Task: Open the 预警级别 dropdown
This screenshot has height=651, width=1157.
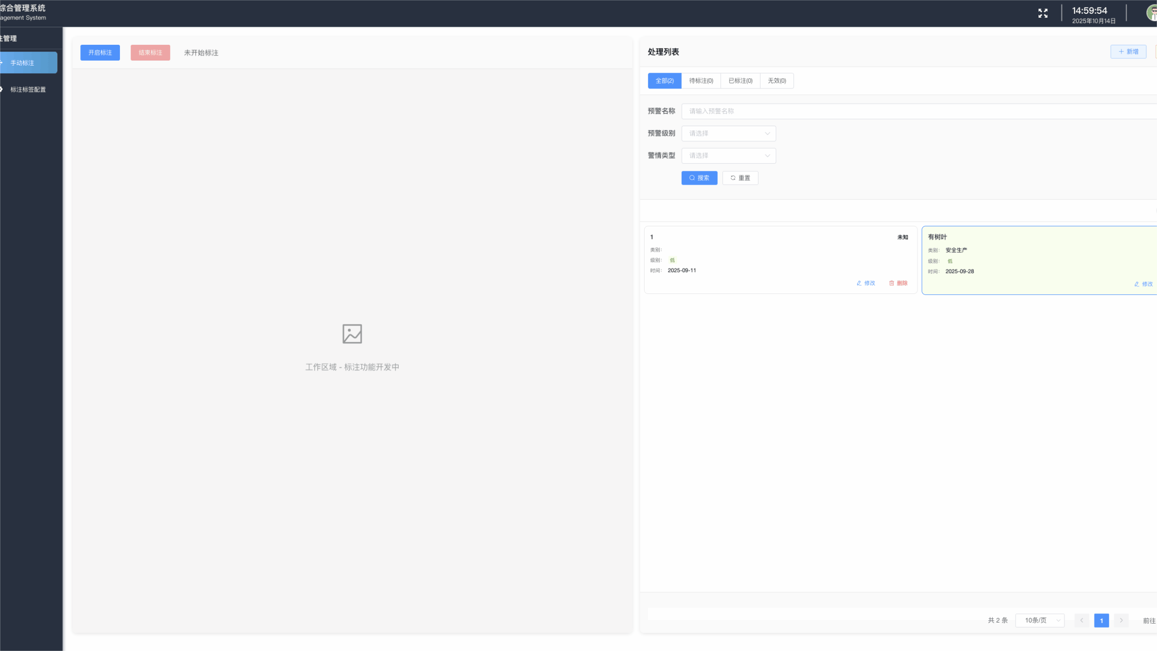Action: pyautogui.click(x=728, y=133)
